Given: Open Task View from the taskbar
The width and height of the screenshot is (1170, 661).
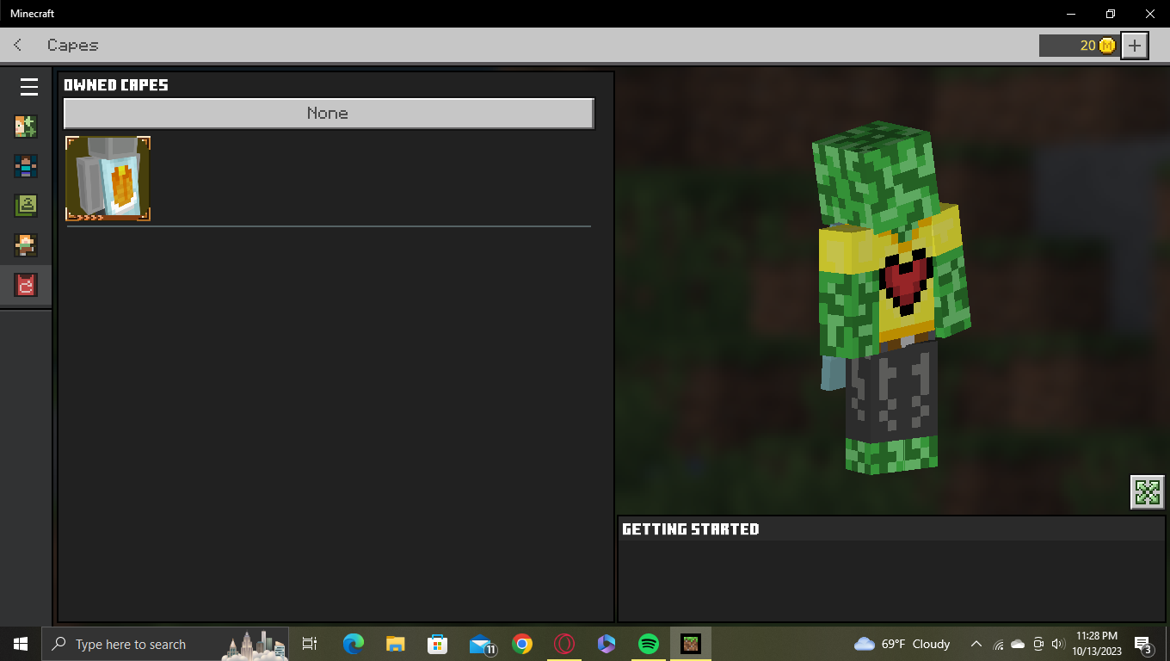Looking at the screenshot, I should (x=310, y=644).
